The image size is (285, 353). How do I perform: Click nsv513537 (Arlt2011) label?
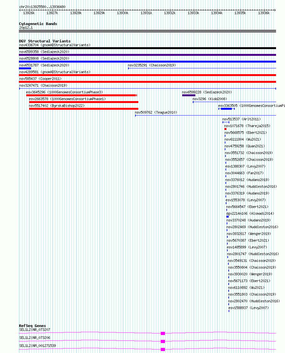coord(241,119)
